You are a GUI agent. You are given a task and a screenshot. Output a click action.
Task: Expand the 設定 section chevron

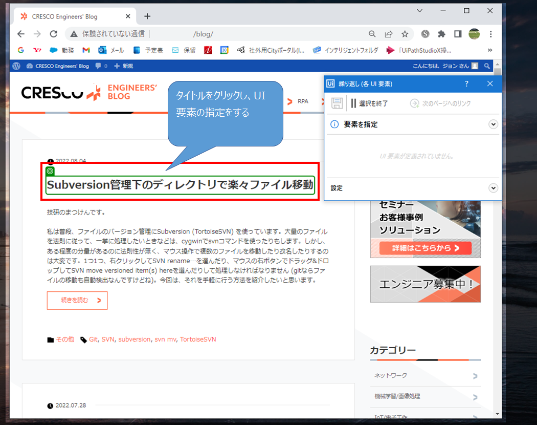pos(493,187)
